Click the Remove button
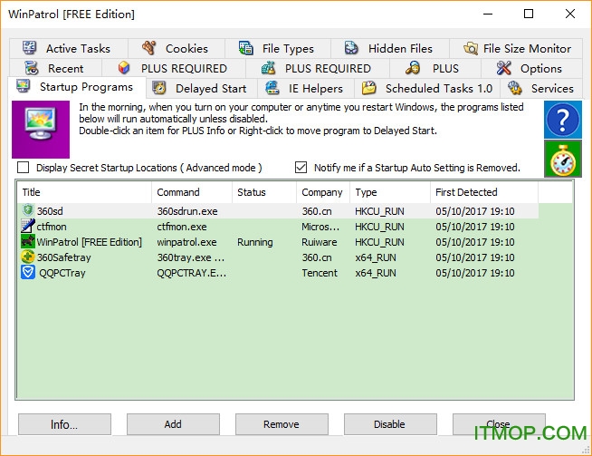Viewport: 592px width, 456px height. click(282, 424)
